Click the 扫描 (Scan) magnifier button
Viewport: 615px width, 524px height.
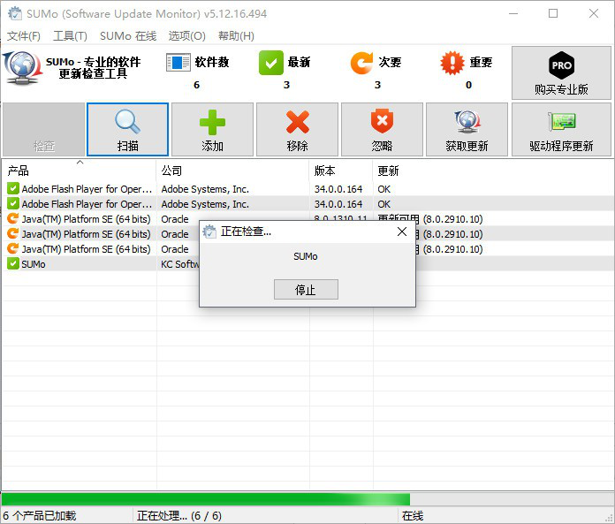tap(127, 129)
